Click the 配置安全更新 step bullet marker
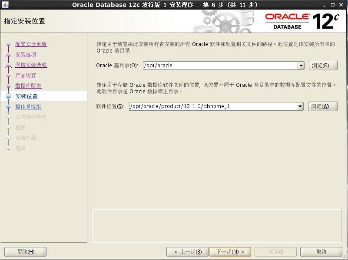 (8, 44)
